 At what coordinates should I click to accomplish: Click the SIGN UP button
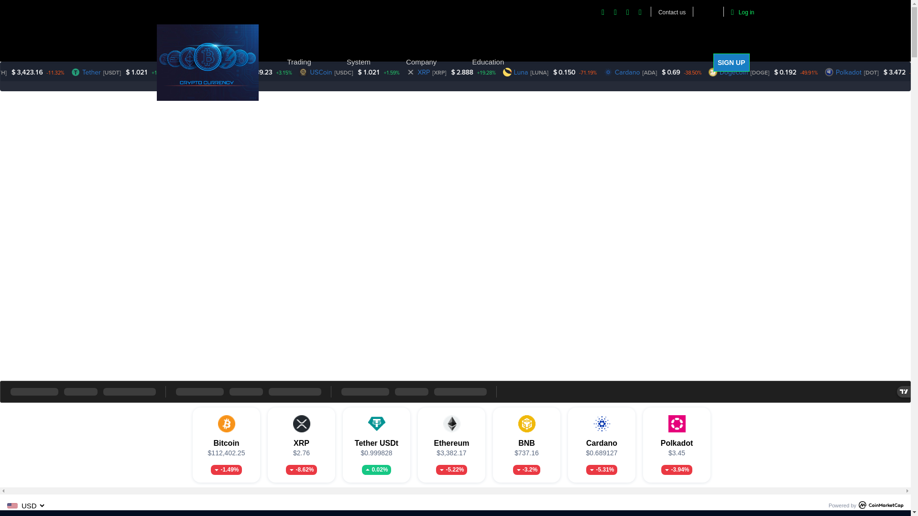[731, 63]
